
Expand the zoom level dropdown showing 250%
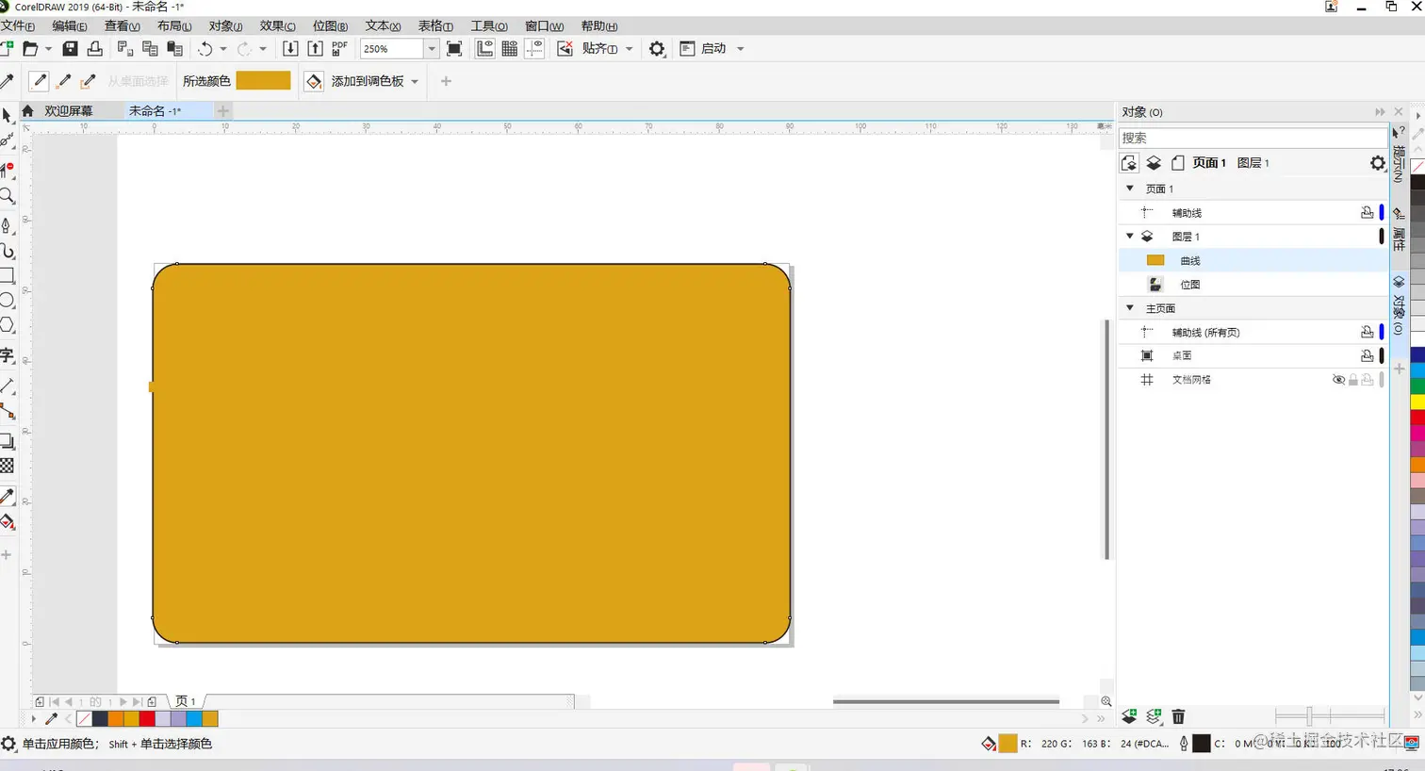click(432, 49)
